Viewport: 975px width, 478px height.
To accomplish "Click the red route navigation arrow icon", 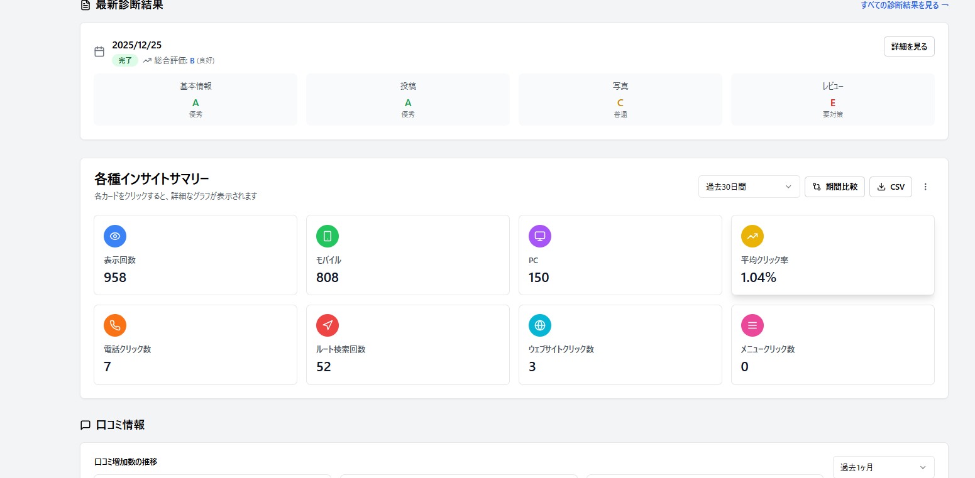I will pos(328,325).
